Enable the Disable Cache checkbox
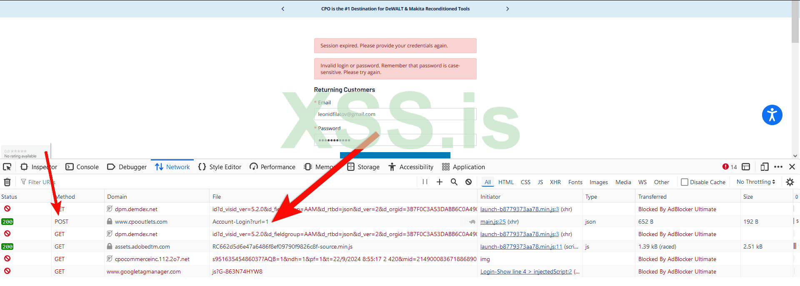This screenshot has height=286, width=800. click(x=684, y=182)
